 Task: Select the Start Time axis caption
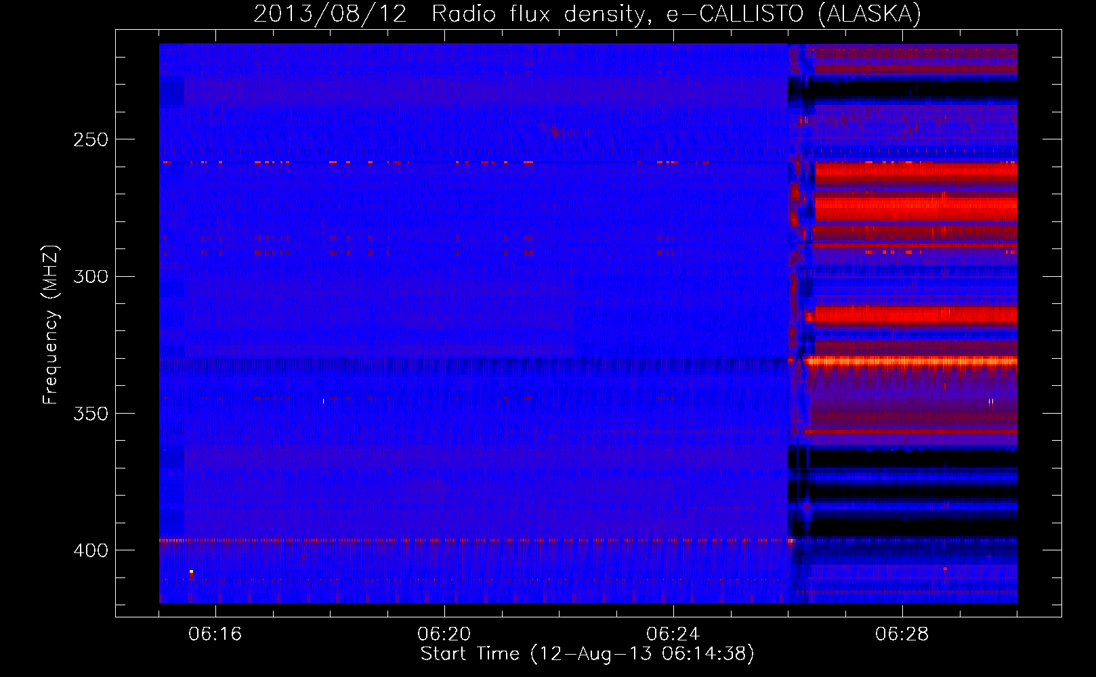click(x=587, y=654)
